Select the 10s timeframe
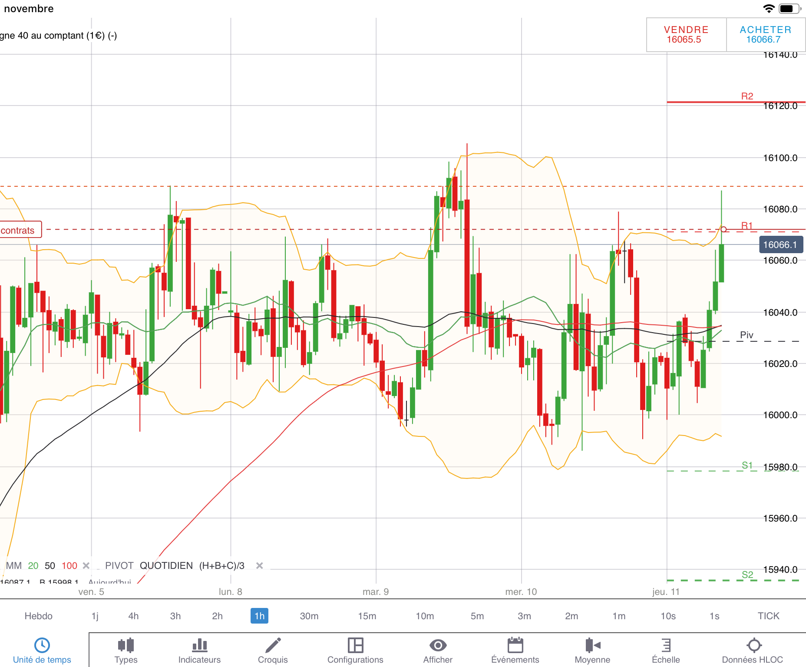Viewport: 806px width, 667px height. pos(668,616)
